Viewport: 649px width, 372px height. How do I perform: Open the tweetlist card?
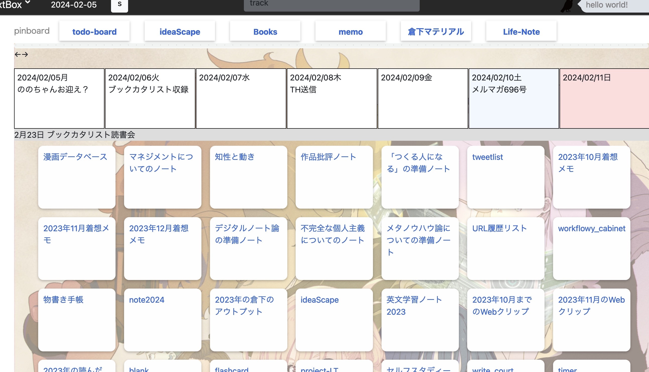coord(506,177)
